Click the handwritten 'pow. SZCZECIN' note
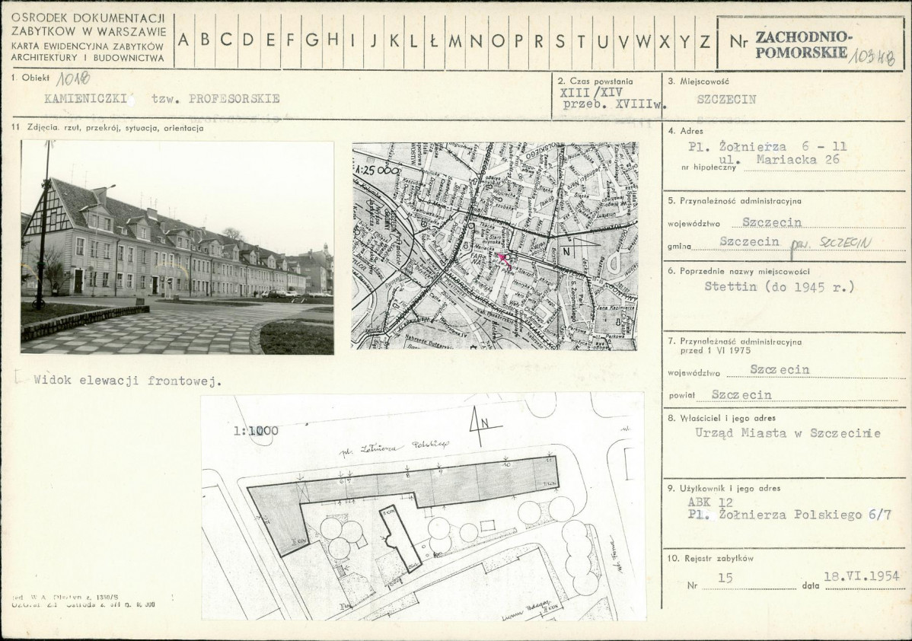This screenshot has width=912, height=641. 833,244
